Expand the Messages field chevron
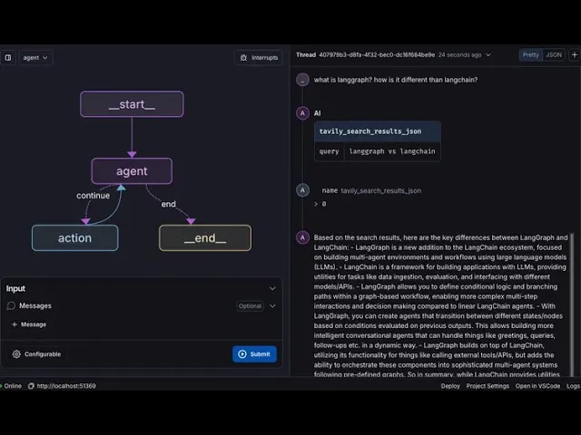The height and width of the screenshot is (435, 581). point(272,306)
